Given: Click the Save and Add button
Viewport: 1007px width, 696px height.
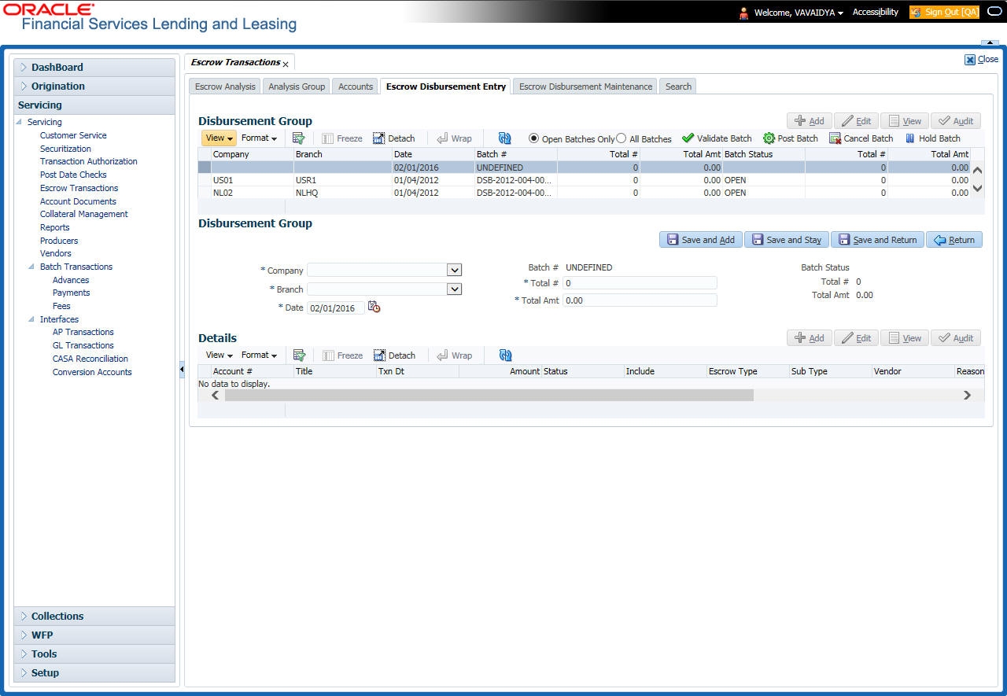Looking at the screenshot, I should [700, 240].
